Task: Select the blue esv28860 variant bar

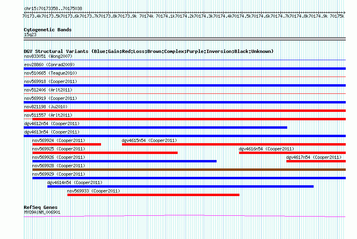Action: pyautogui.click(x=185, y=69)
